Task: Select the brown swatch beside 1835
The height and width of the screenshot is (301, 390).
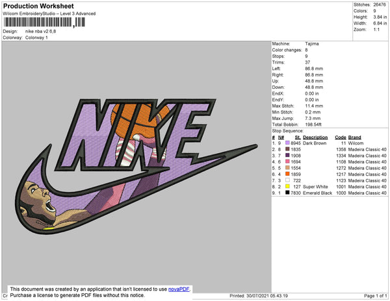Action: click(x=287, y=149)
